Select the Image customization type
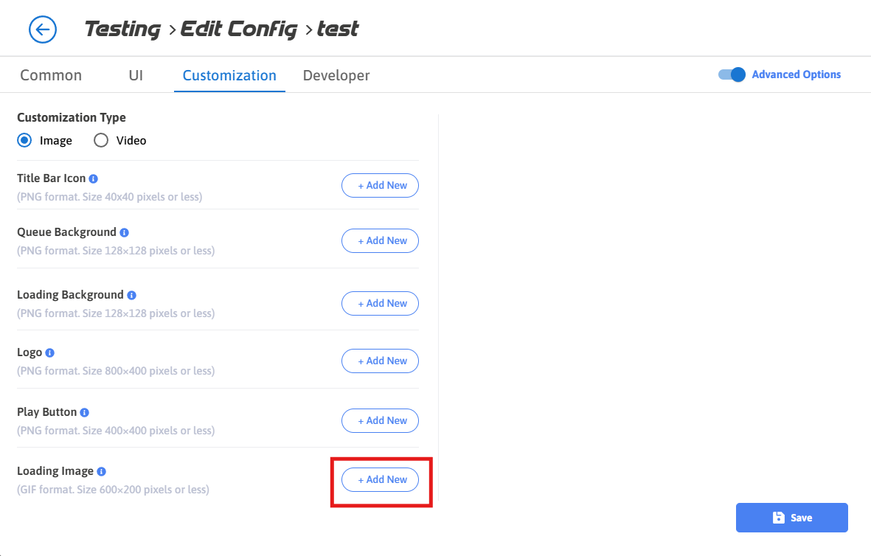This screenshot has height=556, width=871. tap(24, 140)
